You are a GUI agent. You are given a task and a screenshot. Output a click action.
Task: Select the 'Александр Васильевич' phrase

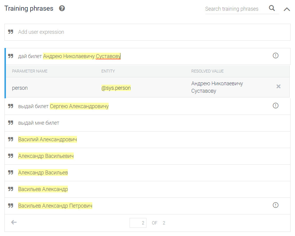click(46, 156)
